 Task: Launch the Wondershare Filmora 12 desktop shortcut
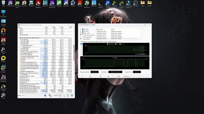point(128,4)
